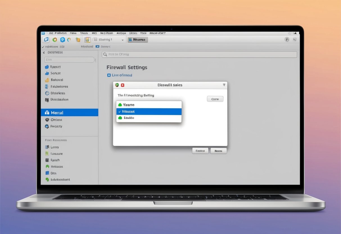Click the folder icon in the toolbar

click(x=78, y=39)
